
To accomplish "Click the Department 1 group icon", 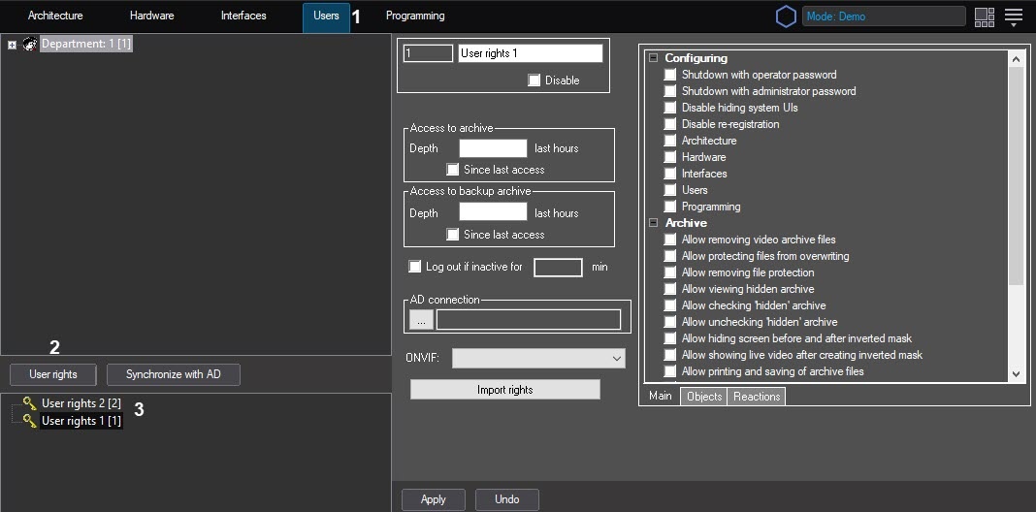I will (x=30, y=44).
